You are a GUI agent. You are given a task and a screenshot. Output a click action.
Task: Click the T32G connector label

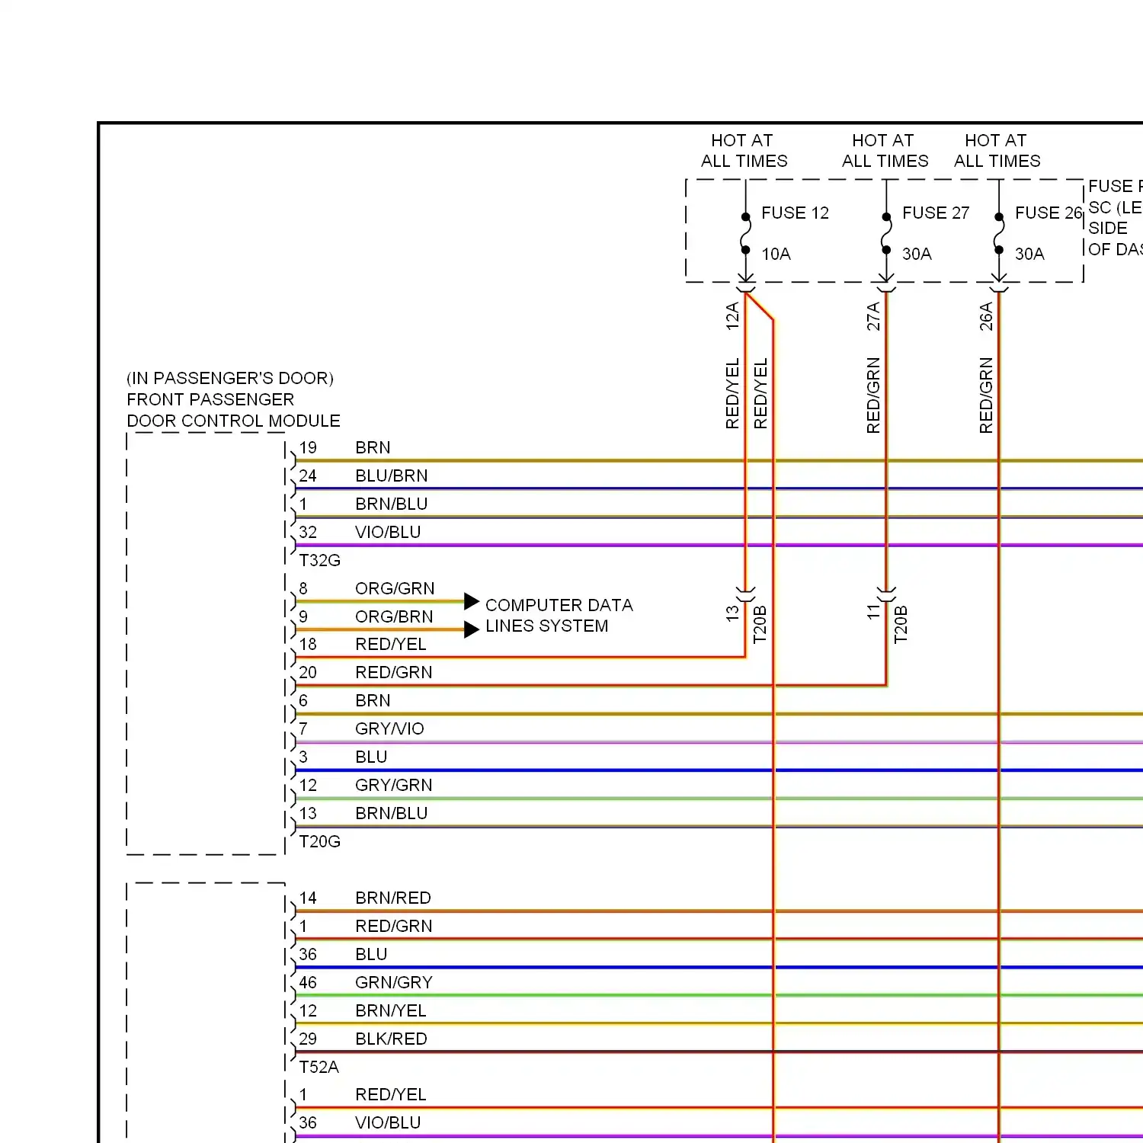(x=319, y=560)
